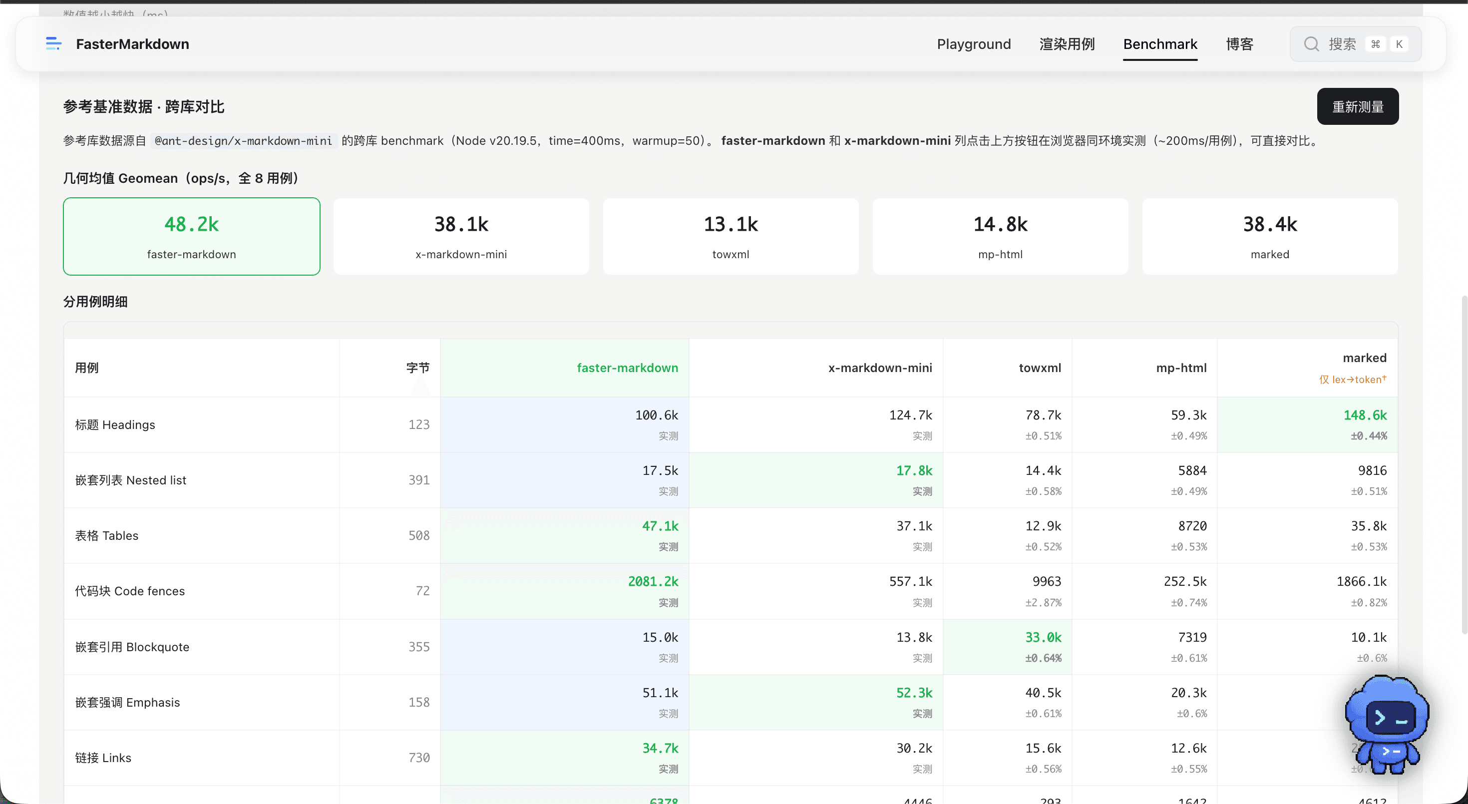Viewport: 1468px width, 804px height.
Task: Click the 52.3k x-markdown-mini Emphasis value
Action: [x=914, y=692]
